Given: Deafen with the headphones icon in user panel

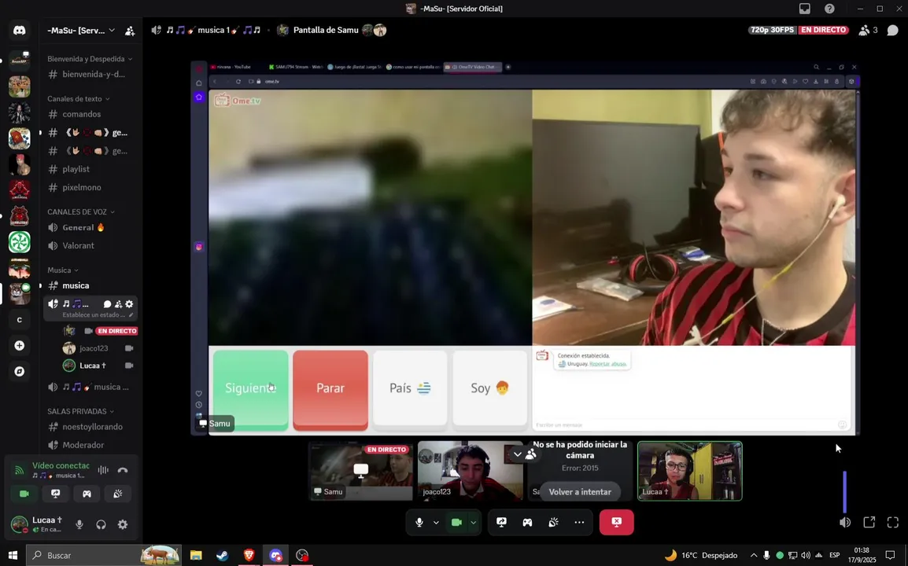Looking at the screenshot, I should [x=102, y=525].
